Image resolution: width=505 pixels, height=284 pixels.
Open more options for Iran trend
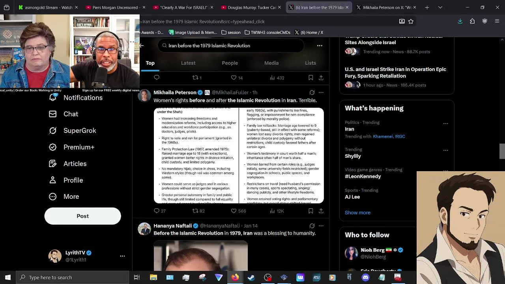446,123
